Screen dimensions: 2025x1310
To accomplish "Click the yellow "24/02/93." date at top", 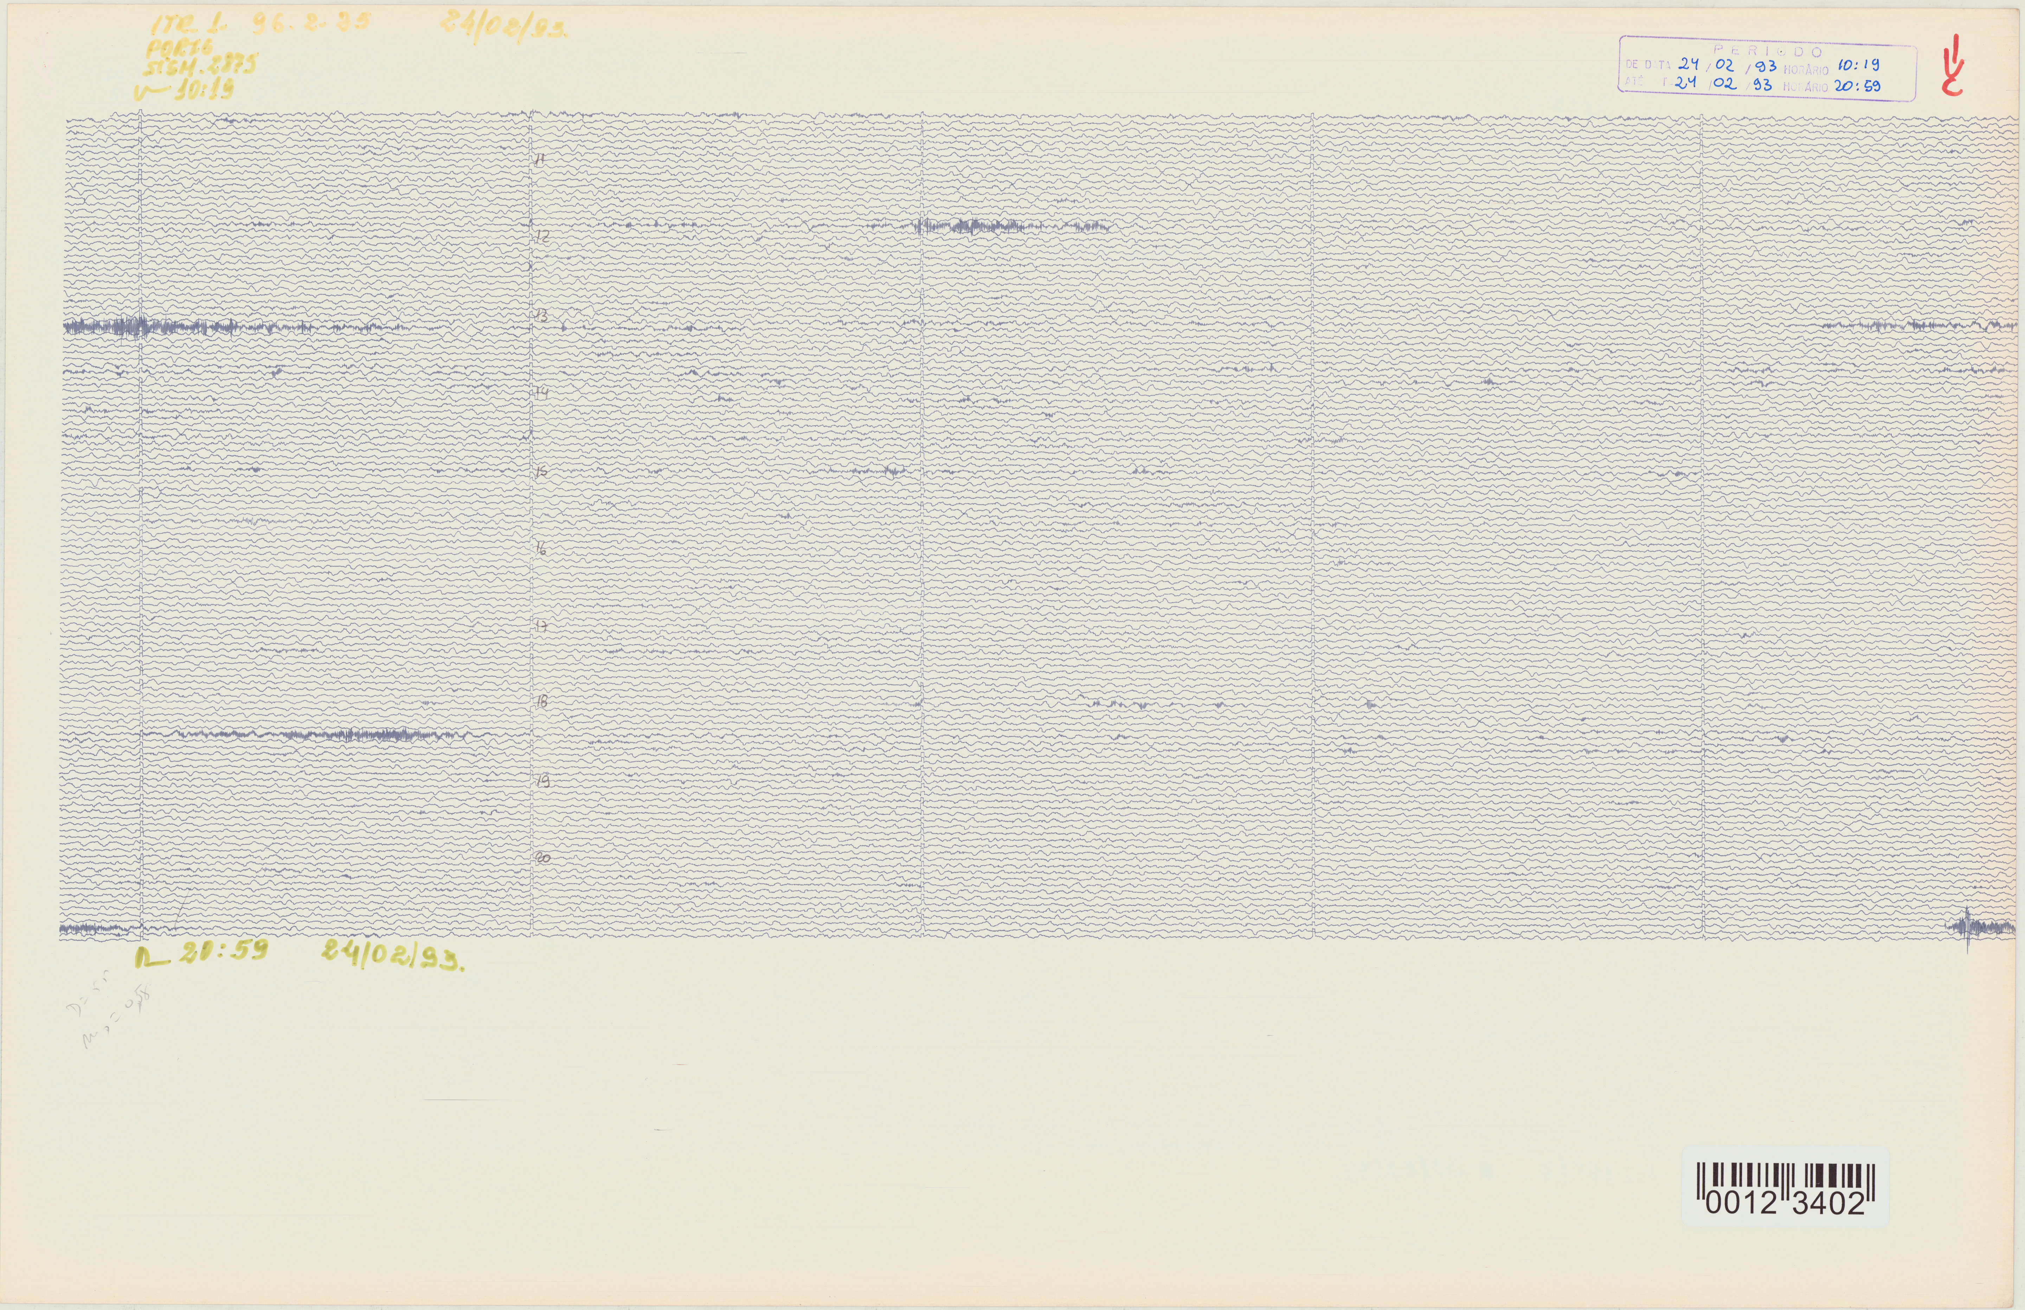I will click(504, 27).
